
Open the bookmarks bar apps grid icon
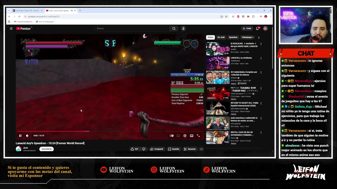[x=9, y=22]
